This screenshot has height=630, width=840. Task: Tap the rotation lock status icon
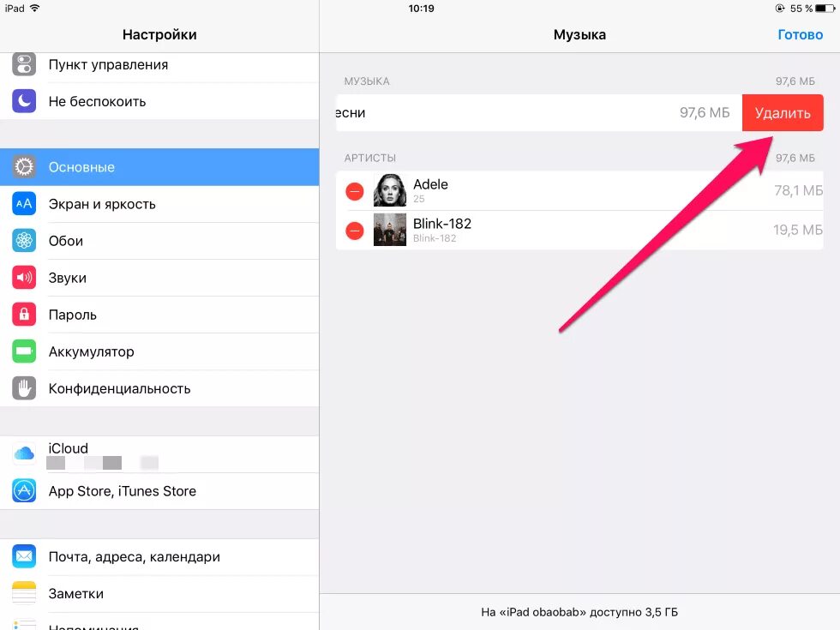pos(780,9)
